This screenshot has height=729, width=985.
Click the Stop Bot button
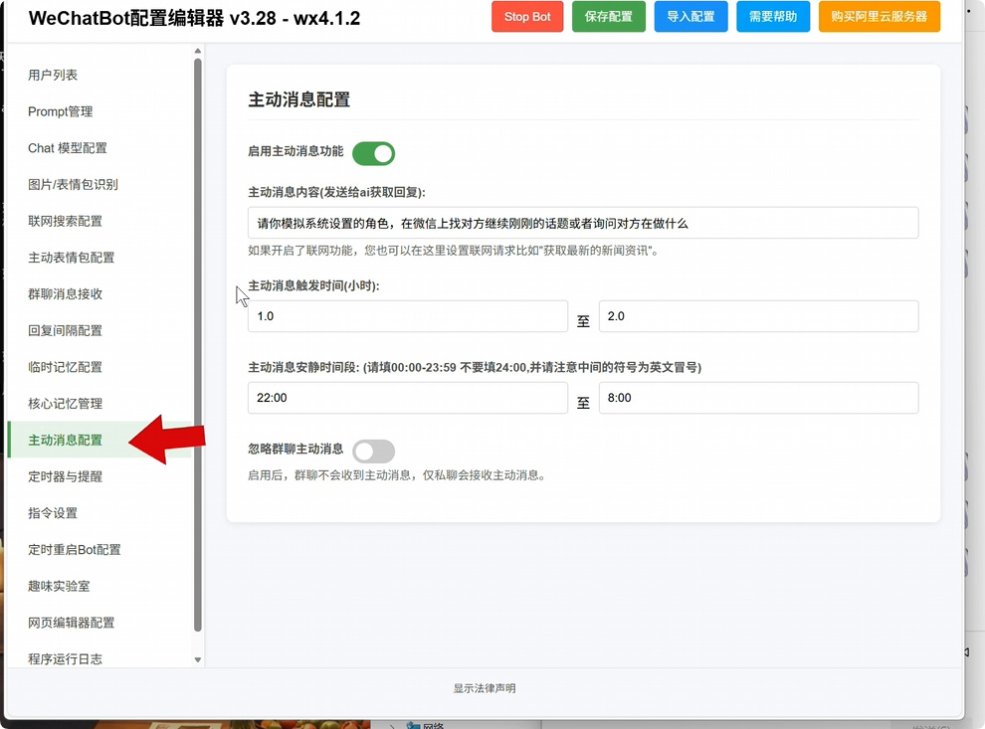pyautogui.click(x=527, y=17)
